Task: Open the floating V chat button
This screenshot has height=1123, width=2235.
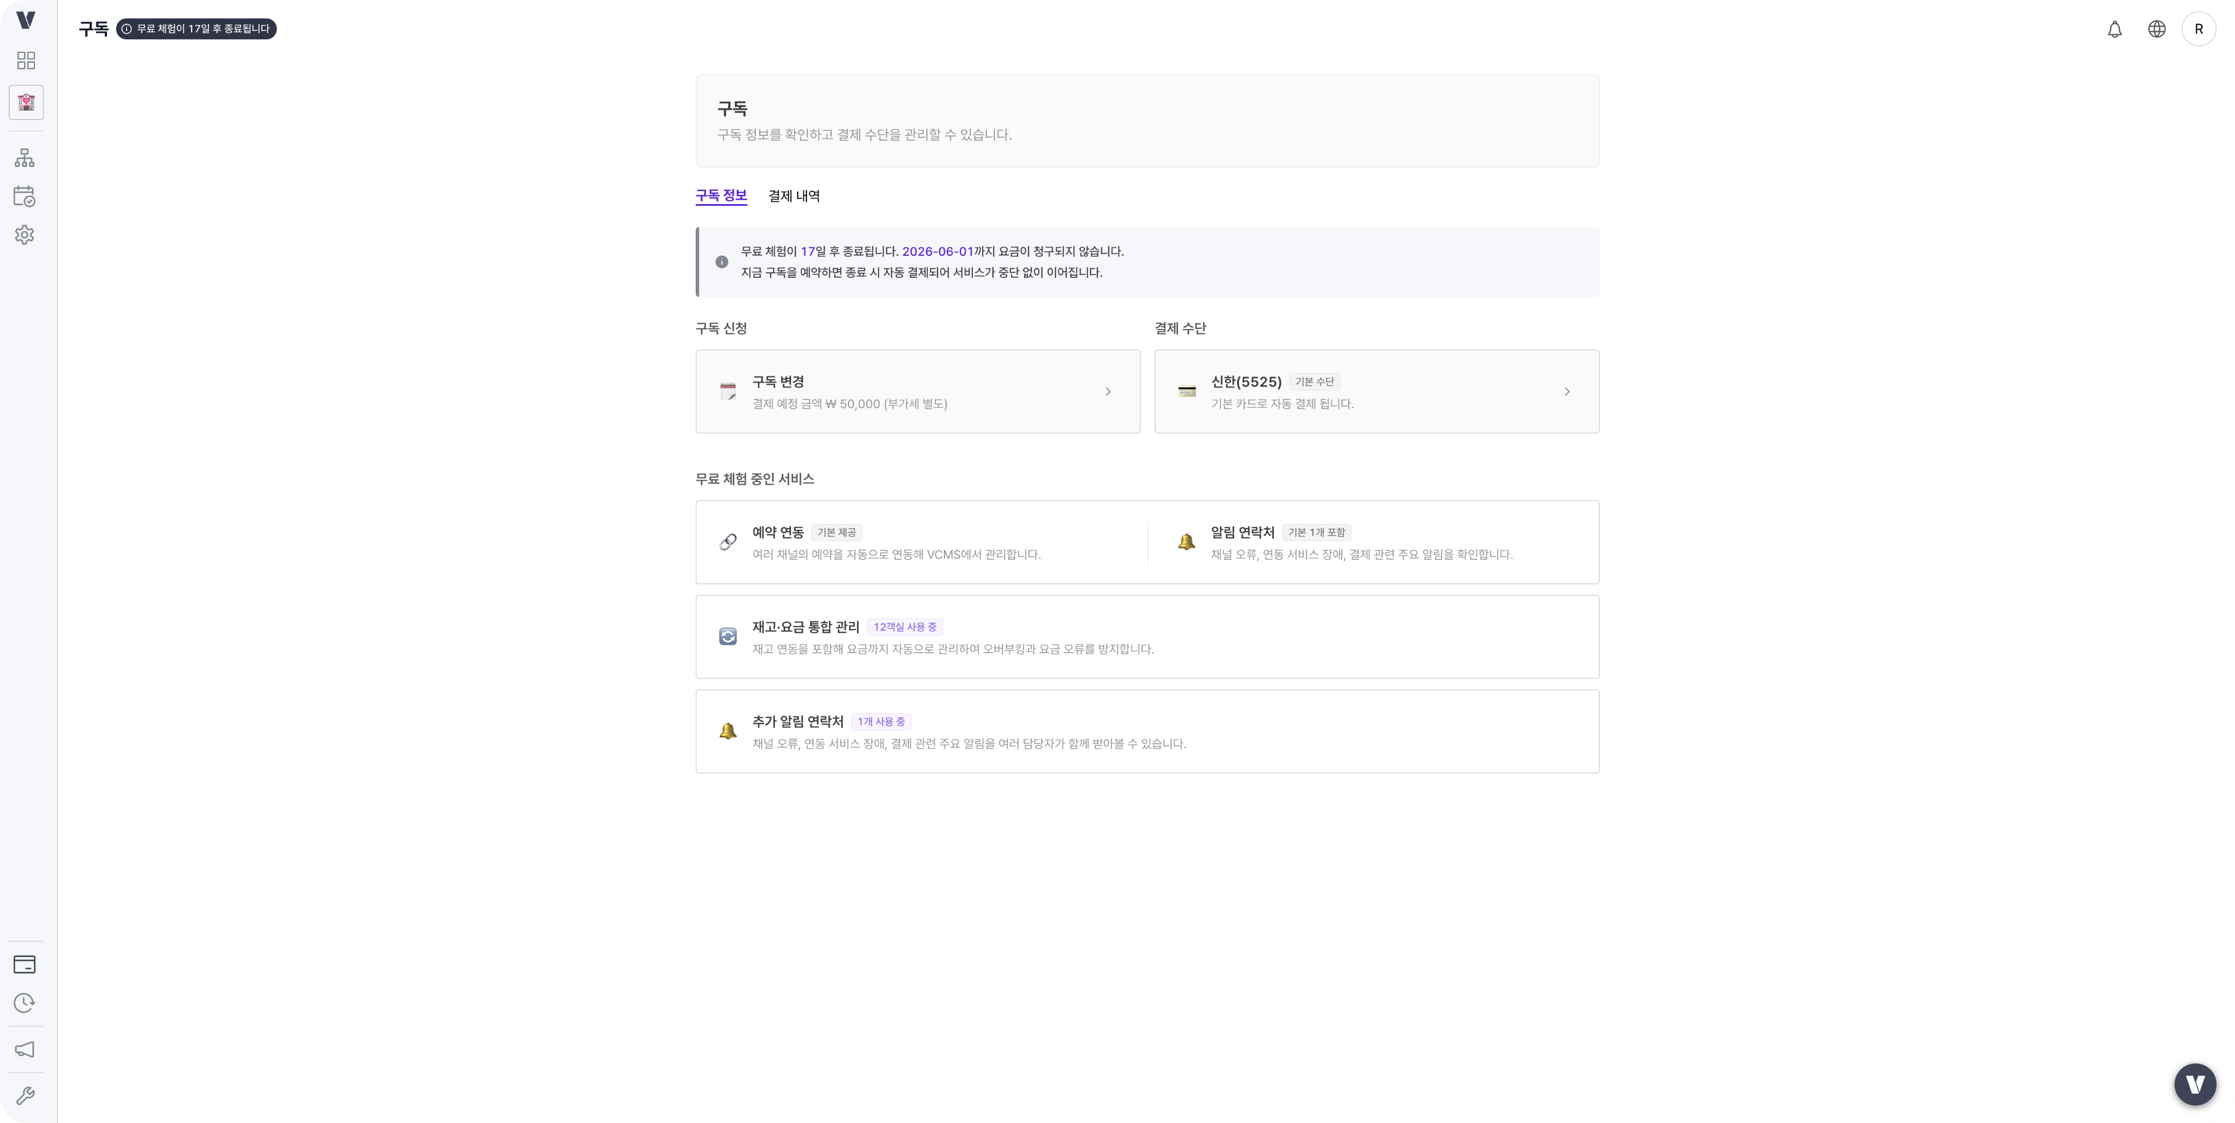Action: [2196, 1084]
